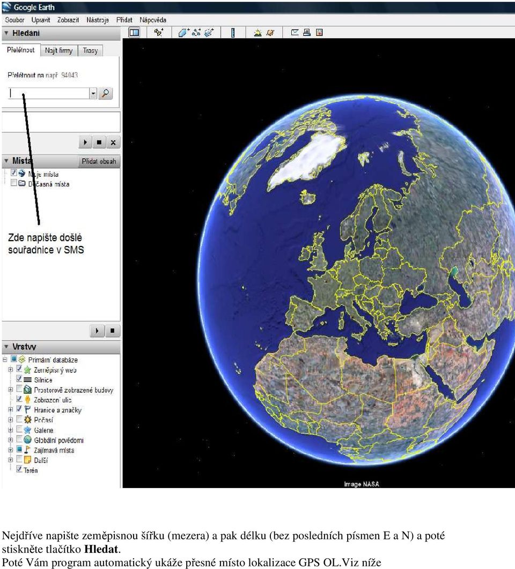Toggle the Dočasná místa checkbox

point(14,183)
